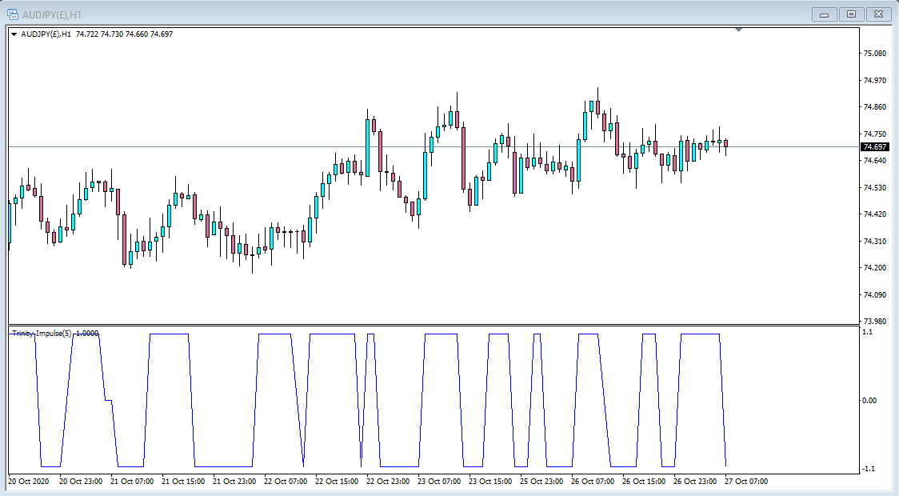Click the 74.530 price scale label

click(874, 187)
